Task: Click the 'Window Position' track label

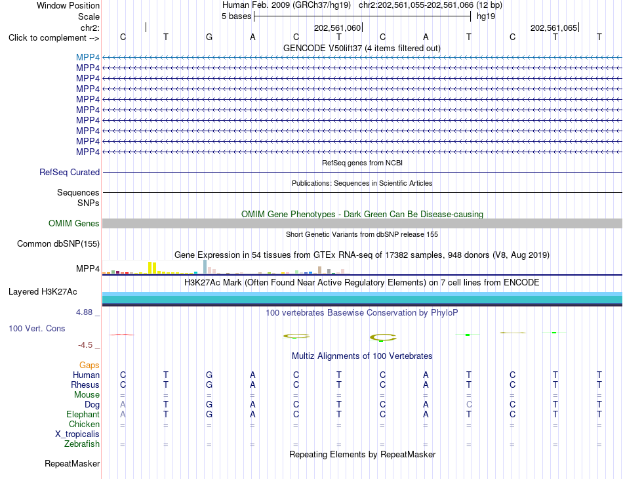Action: 68,5
